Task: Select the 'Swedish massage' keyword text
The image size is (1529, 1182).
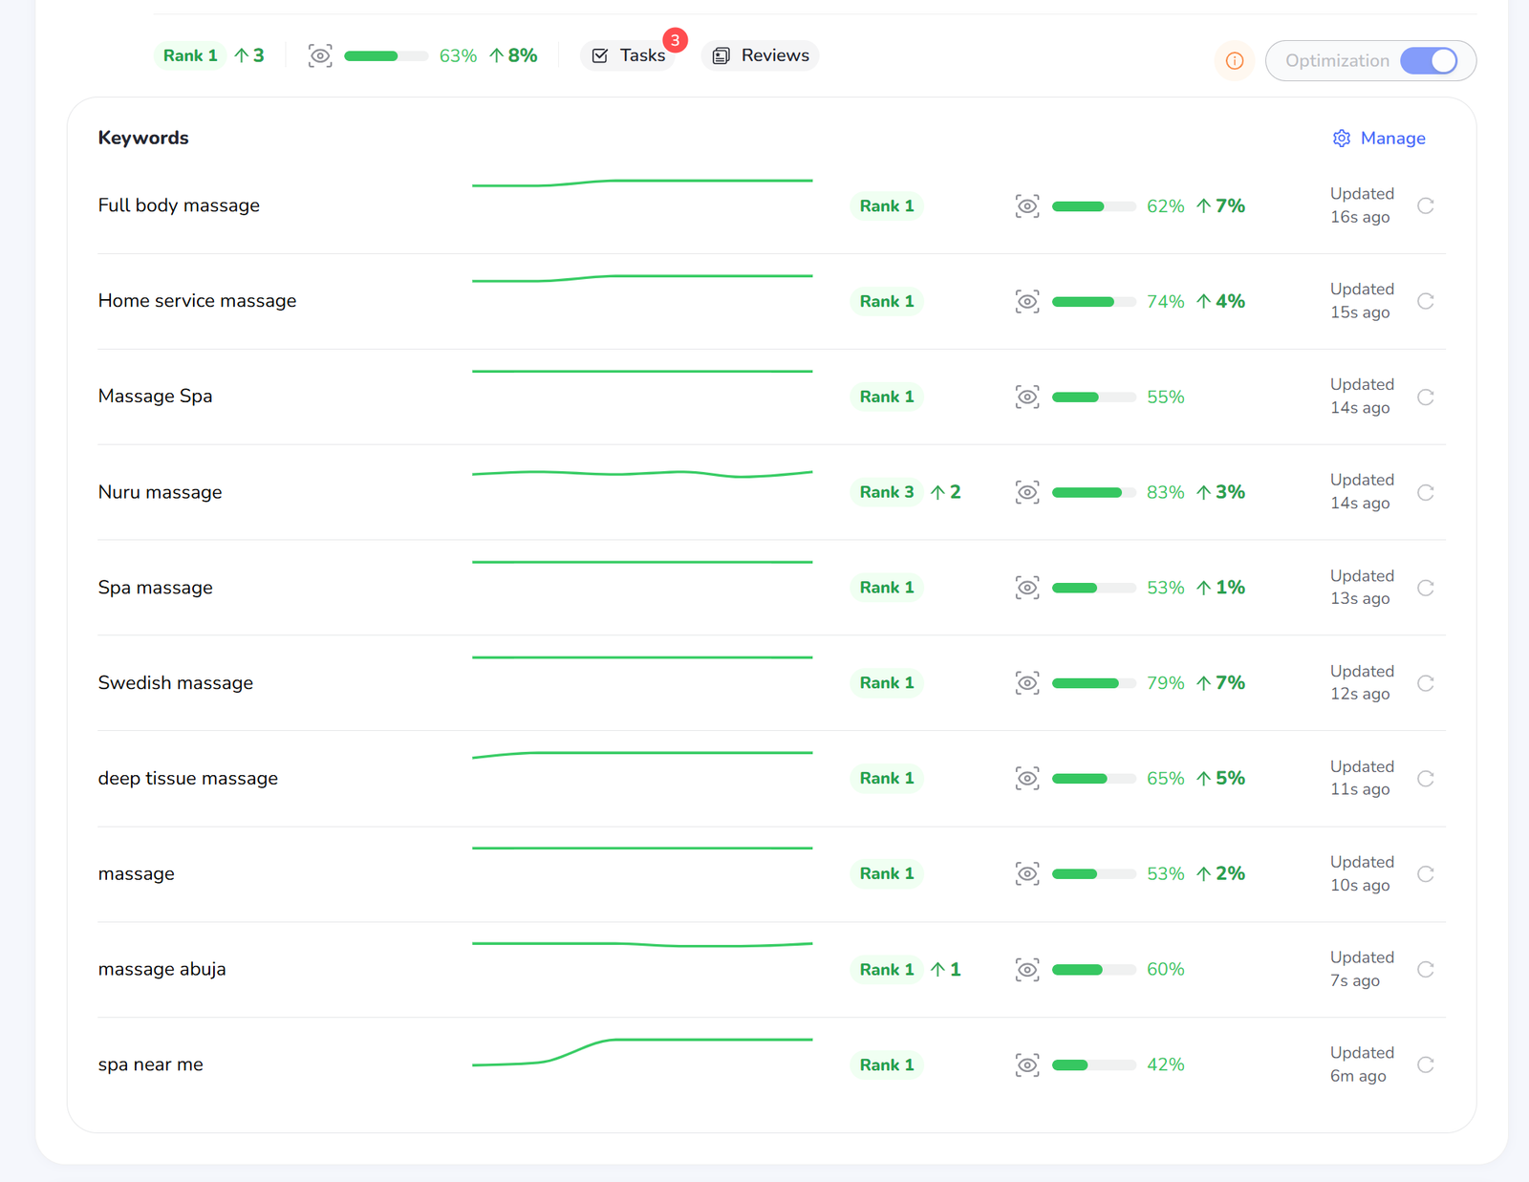Action: tap(176, 683)
